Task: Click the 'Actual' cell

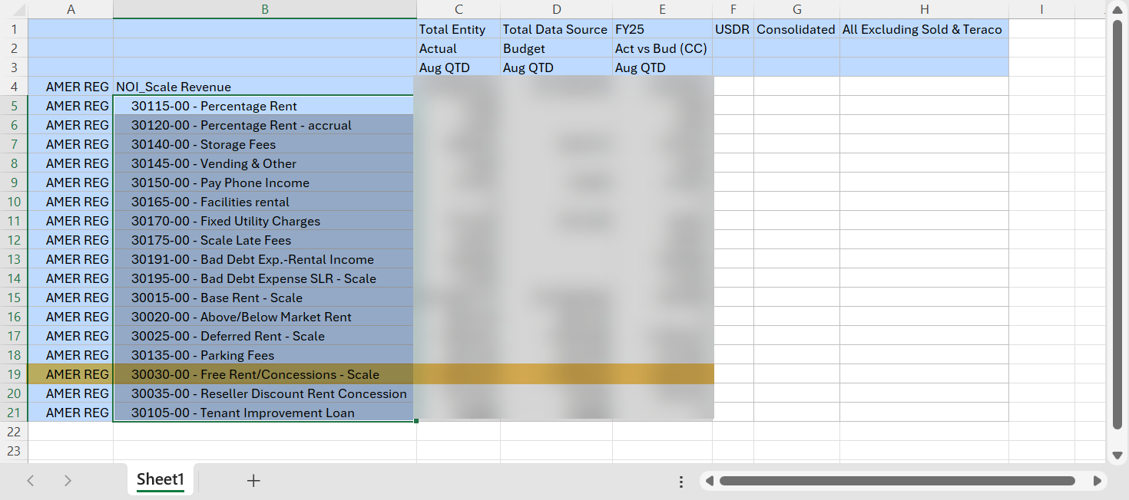Action: click(x=459, y=48)
